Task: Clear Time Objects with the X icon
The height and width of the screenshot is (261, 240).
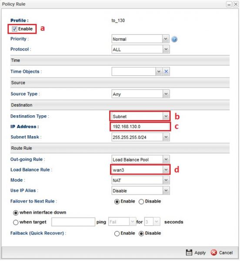Action: [166, 72]
